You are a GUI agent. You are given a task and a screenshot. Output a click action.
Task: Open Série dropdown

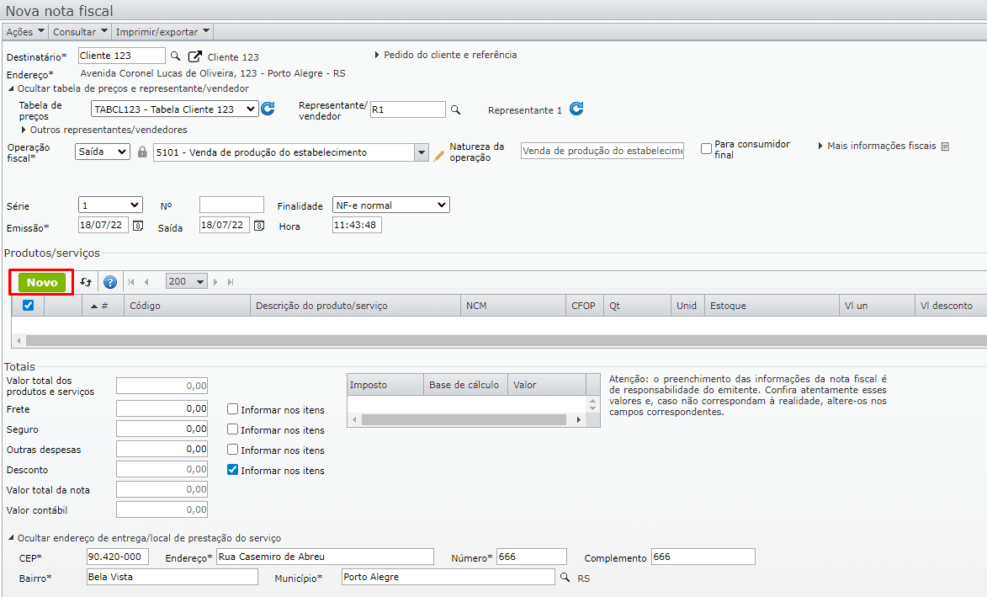coord(110,205)
